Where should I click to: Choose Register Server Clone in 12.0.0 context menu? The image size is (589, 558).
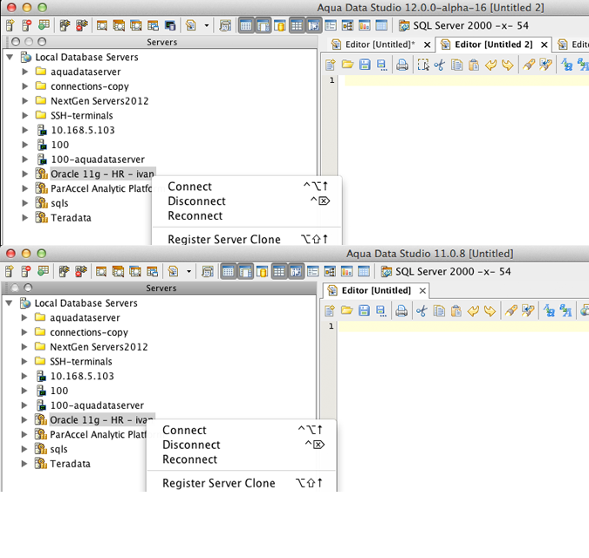[247, 239]
